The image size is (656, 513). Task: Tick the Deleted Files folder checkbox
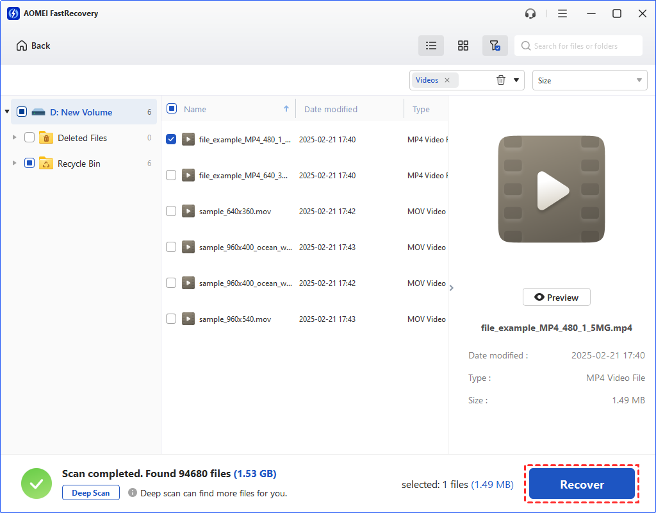pyautogui.click(x=29, y=138)
